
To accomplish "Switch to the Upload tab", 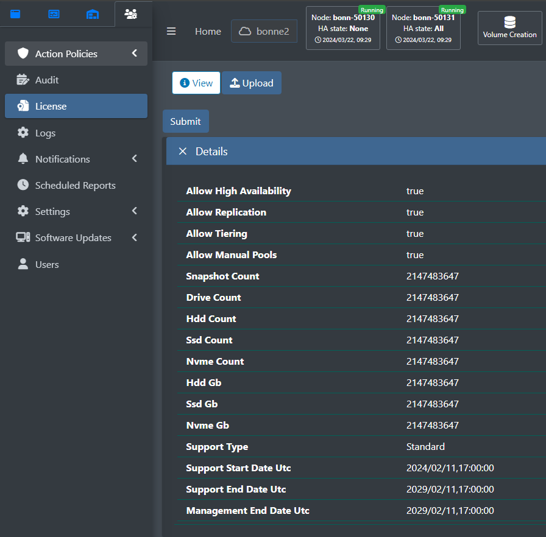I will tap(252, 83).
